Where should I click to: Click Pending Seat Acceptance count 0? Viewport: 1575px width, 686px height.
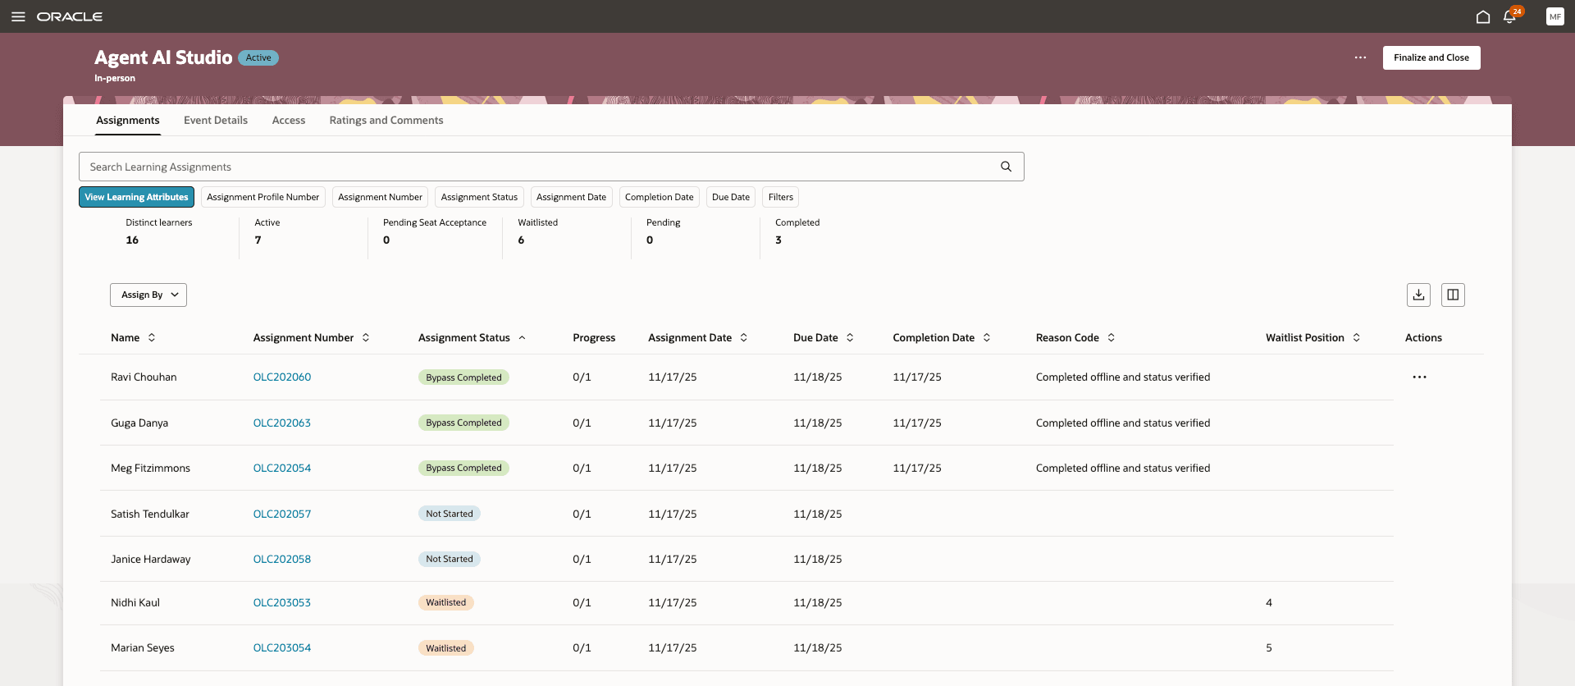point(386,240)
